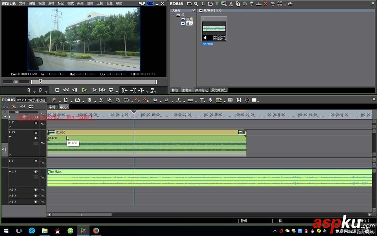Mute audio on the 2 A track
The image size is (377, 236).
(36, 190)
